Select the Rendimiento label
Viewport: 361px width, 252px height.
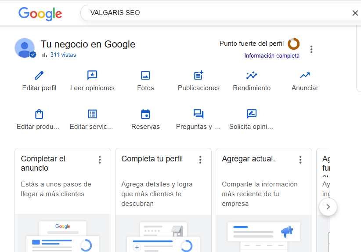click(x=252, y=88)
